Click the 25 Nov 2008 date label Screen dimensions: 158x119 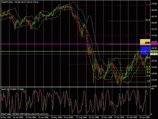(107, 117)
